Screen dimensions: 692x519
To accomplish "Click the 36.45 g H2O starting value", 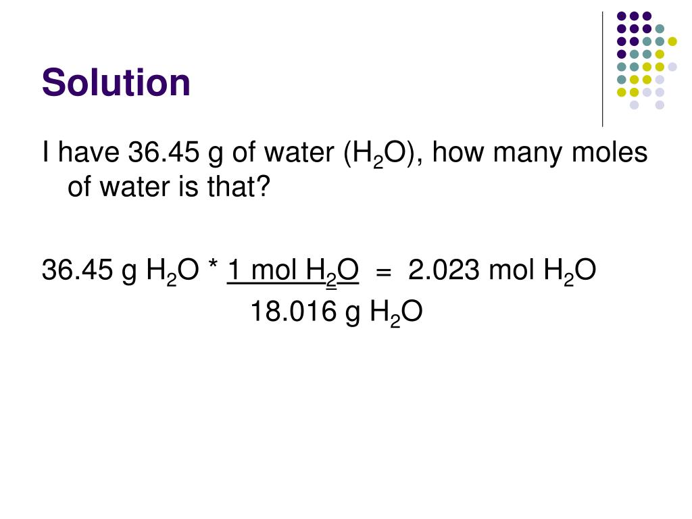I will click(120, 270).
